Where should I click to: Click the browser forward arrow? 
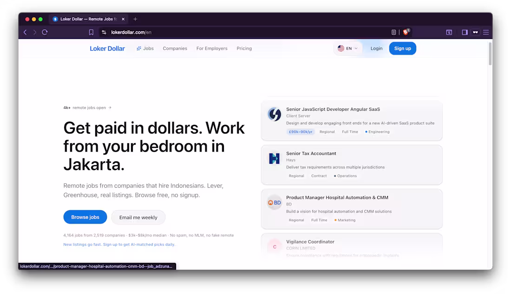[x=35, y=32]
